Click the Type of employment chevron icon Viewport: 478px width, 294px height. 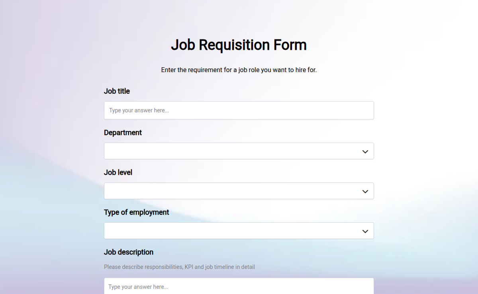[x=365, y=231]
